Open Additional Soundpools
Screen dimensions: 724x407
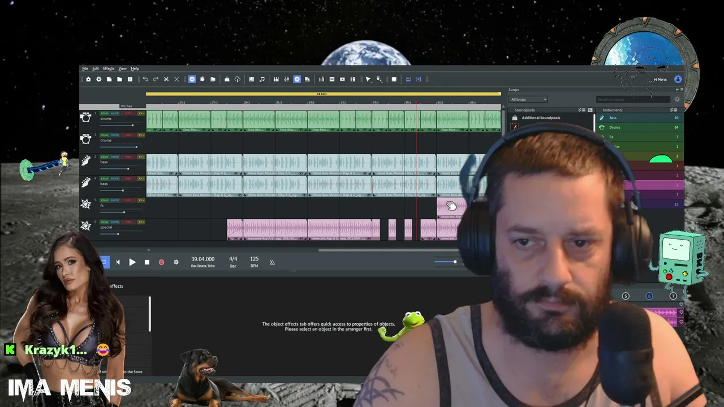pyautogui.click(x=541, y=118)
